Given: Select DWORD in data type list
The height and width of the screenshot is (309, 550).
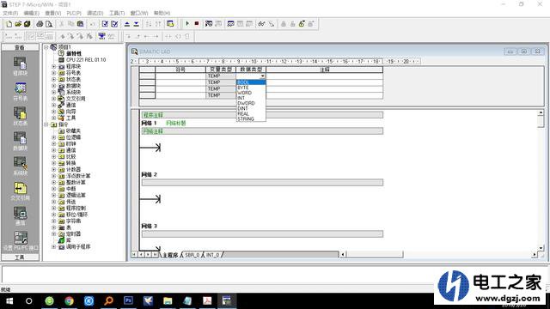Looking at the screenshot, I should (x=251, y=103).
